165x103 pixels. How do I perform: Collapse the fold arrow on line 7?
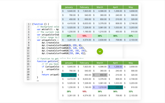[x=30, y=40]
